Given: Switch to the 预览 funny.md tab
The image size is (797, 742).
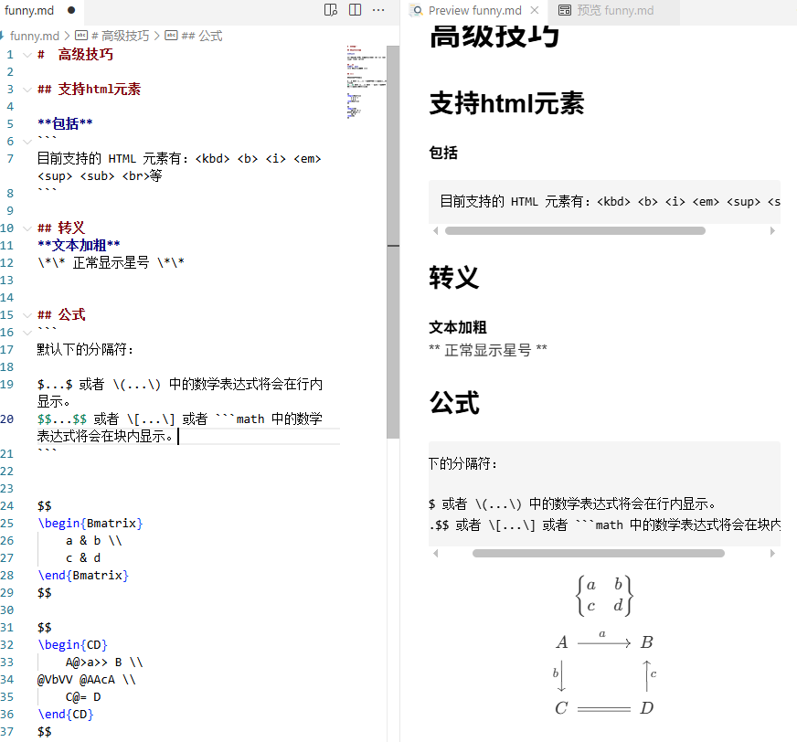Looking at the screenshot, I should (x=614, y=10).
